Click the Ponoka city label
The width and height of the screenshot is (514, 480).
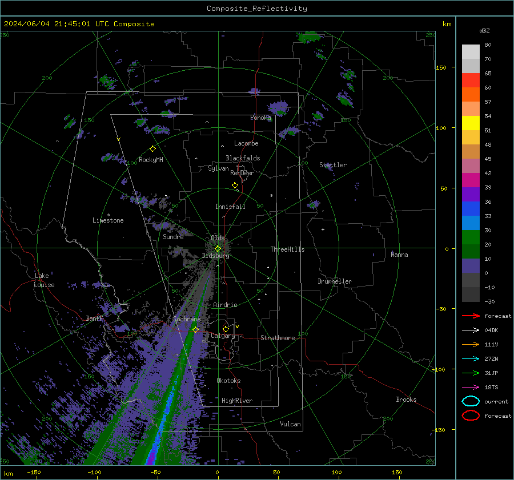(260, 118)
